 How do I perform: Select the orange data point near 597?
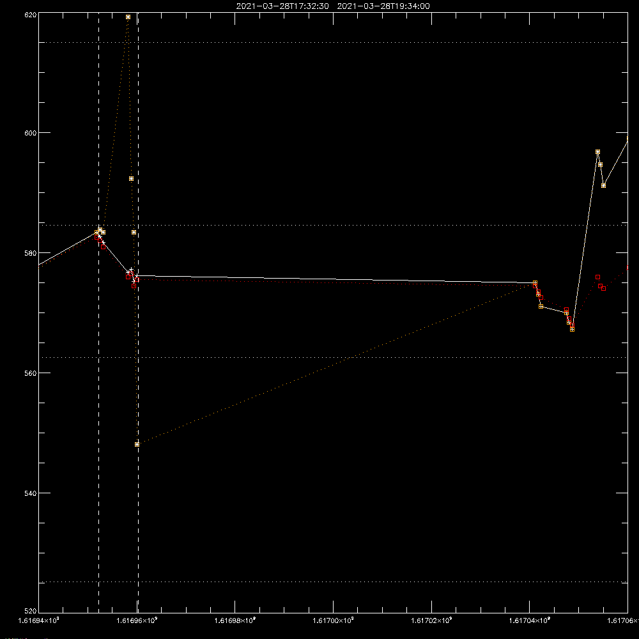[x=598, y=152]
